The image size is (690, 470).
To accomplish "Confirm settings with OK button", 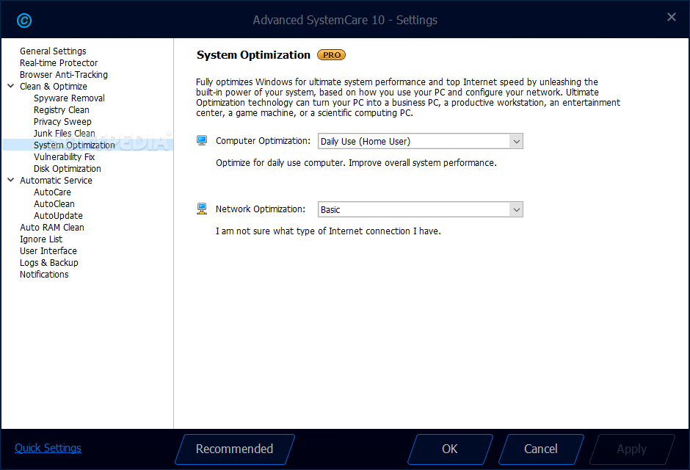I will [x=450, y=449].
